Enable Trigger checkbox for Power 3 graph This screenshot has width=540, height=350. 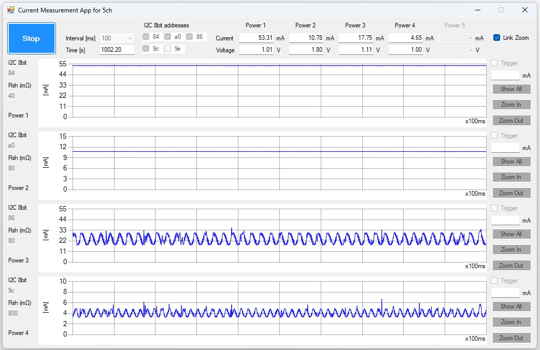(494, 208)
